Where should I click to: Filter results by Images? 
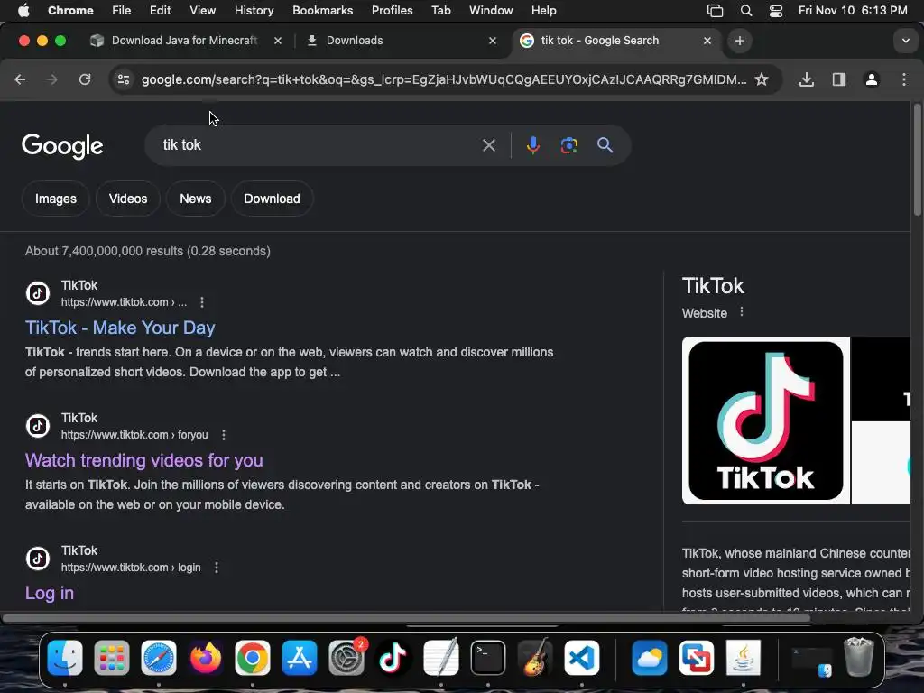pos(55,199)
